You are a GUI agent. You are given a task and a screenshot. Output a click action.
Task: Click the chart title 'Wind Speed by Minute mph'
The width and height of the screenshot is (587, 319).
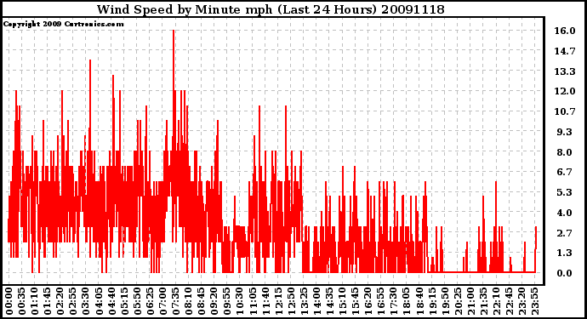point(185,9)
